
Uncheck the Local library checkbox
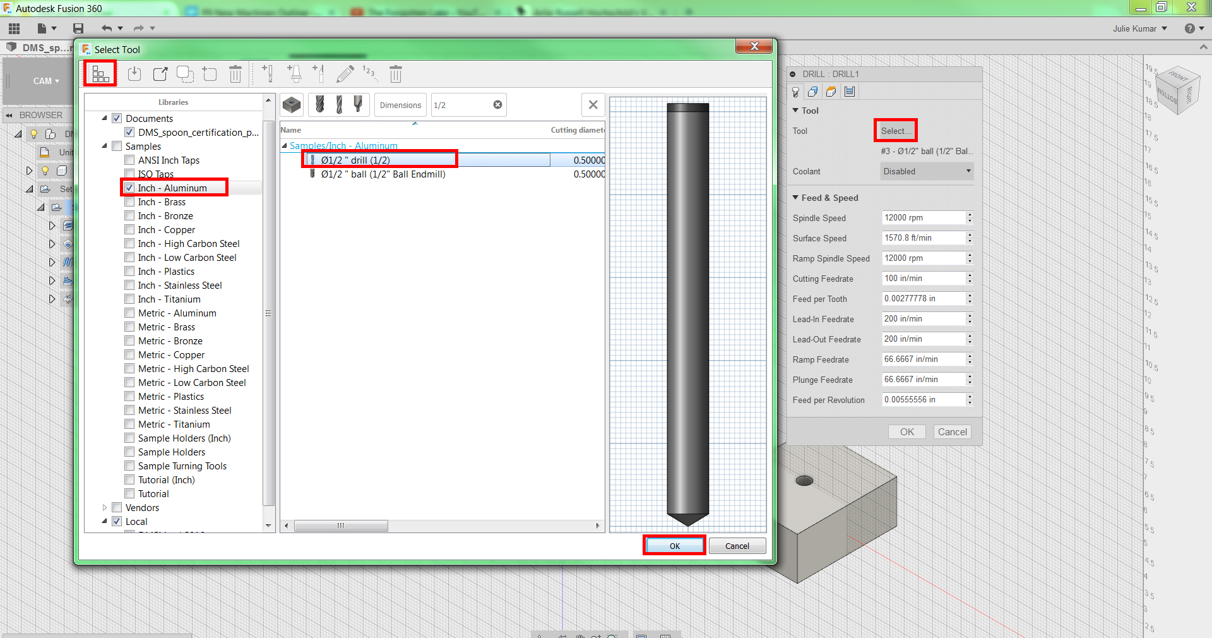coord(117,521)
